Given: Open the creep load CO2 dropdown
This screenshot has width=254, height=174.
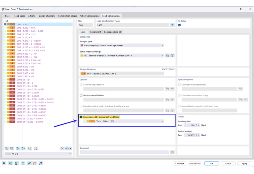Looking at the screenshot, I should (x=124, y=121).
